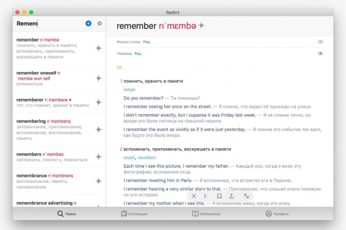Expand the view with the diagonal arrows icon
Screen dimensions: 346x230
click(x=246, y=196)
